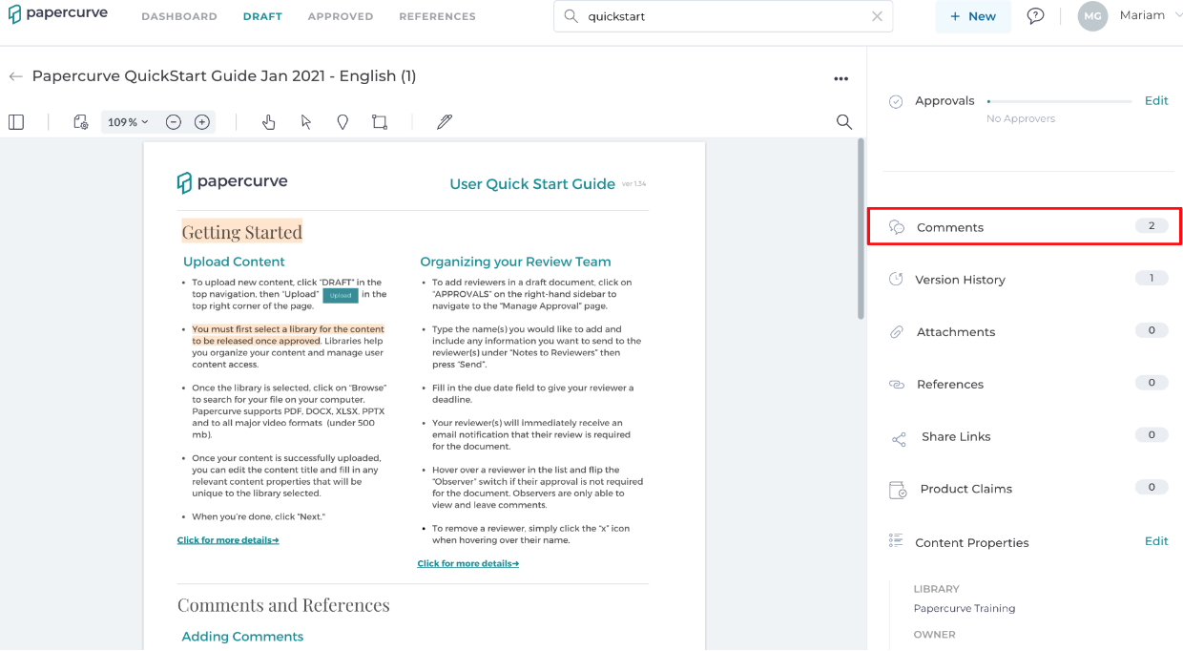Click the MG user avatar

pos(1093,16)
